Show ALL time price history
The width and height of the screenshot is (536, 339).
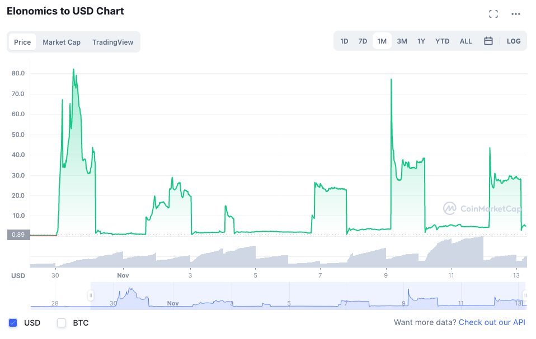pos(466,41)
